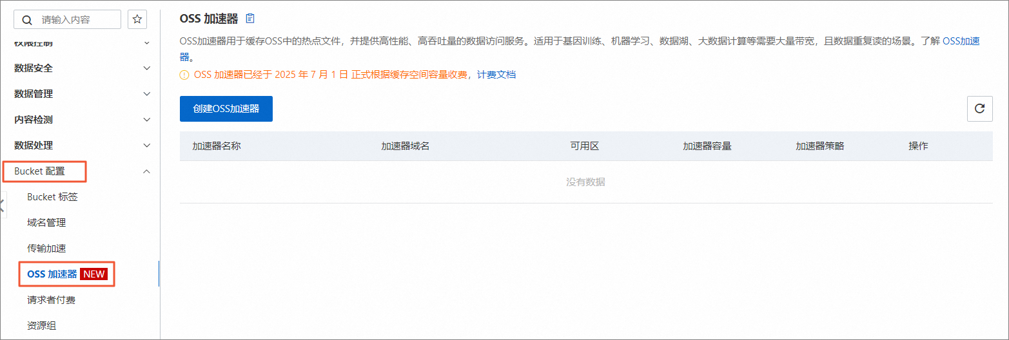1009x340 pixels.
Task: Open the OSS加速器 learn-more link
Action: 961,41
